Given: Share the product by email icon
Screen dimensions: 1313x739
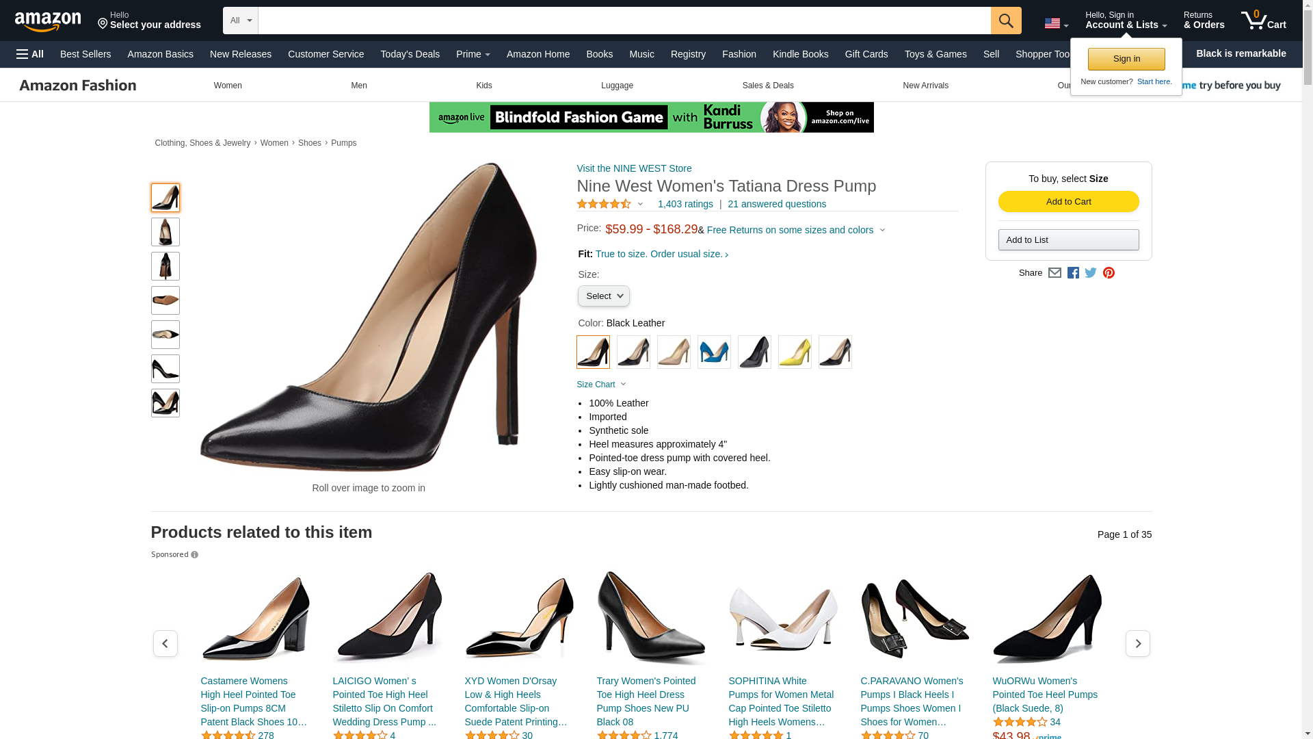Looking at the screenshot, I should point(1055,273).
